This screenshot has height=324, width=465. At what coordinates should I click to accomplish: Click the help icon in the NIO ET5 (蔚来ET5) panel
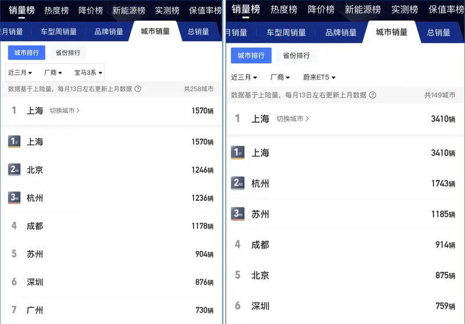point(373,95)
